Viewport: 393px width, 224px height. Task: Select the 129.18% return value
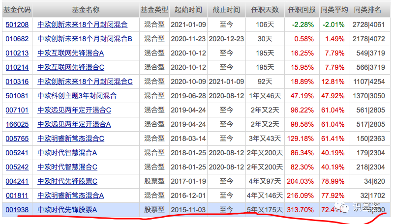coord(300,139)
